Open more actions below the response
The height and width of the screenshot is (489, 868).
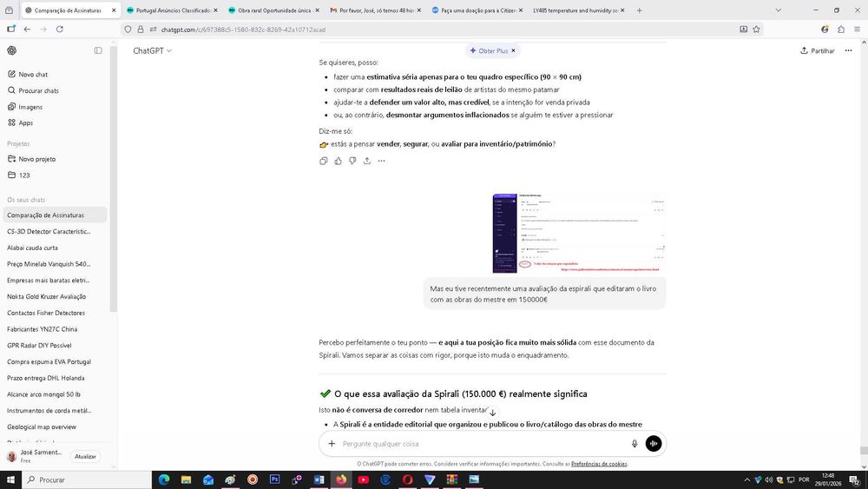click(x=381, y=162)
